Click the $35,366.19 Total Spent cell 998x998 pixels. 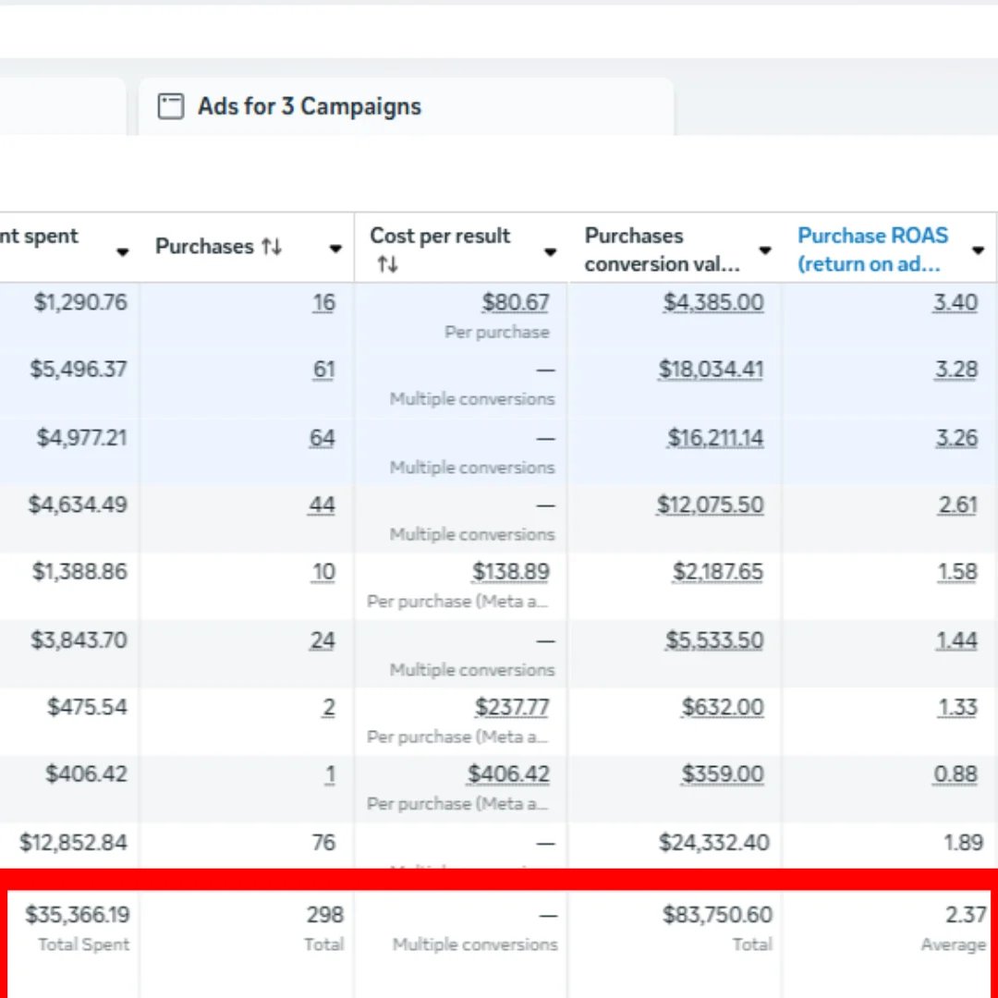click(x=78, y=916)
